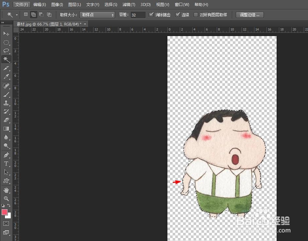Select the Lasso tool
308x241 pixels.
click(6, 51)
